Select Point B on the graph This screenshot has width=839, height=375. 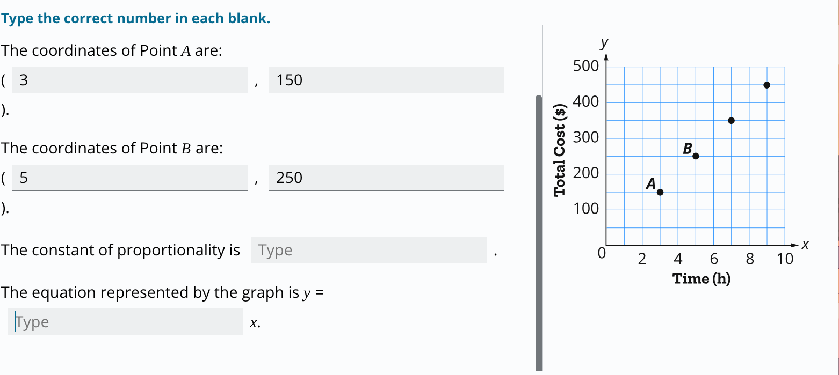pos(696,156)
